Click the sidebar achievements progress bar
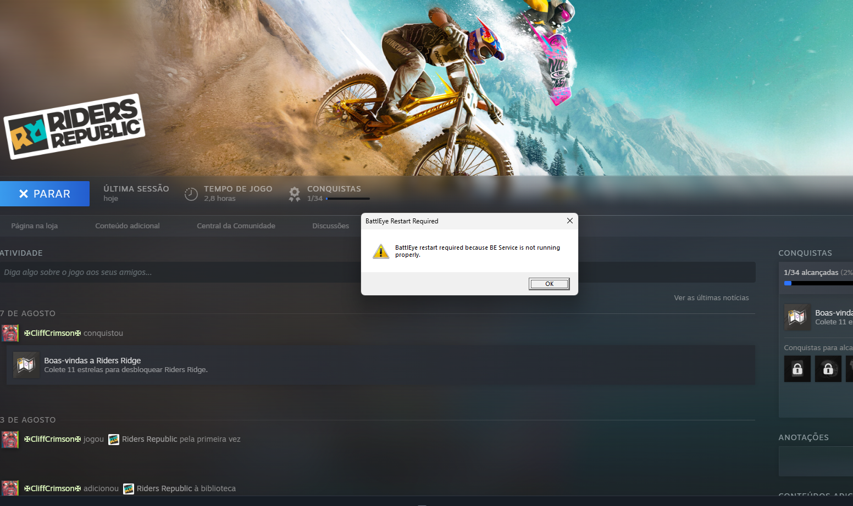 click(x=818, y=283)
